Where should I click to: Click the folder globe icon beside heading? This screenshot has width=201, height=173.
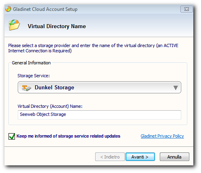coord(14,25)
